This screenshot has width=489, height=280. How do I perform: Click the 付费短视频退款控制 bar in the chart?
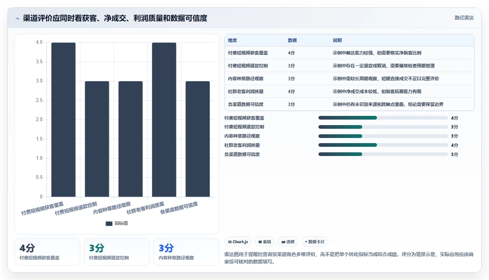[x=97, y=139]
